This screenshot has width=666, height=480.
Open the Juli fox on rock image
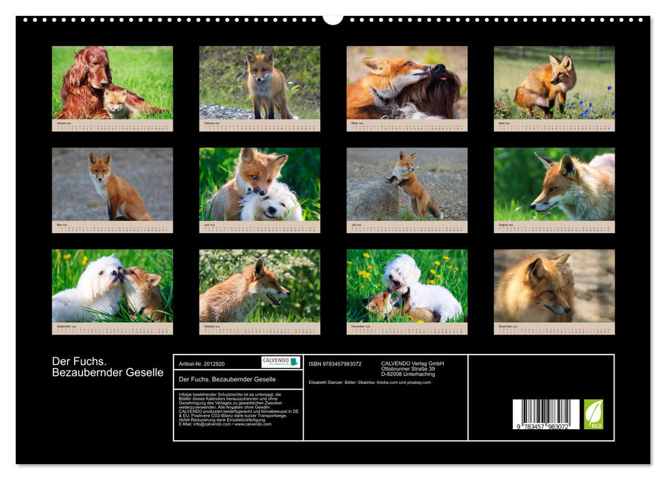coord(407,185)
